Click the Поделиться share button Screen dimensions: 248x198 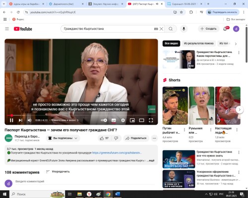click(x=136, y=138)
